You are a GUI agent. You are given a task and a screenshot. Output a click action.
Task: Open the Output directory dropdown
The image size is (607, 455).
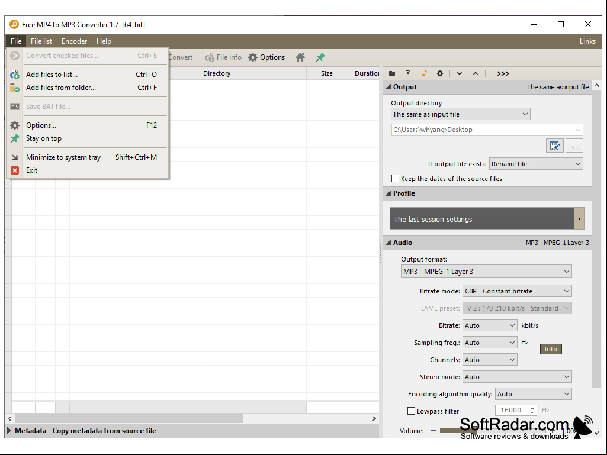(460, 114)
